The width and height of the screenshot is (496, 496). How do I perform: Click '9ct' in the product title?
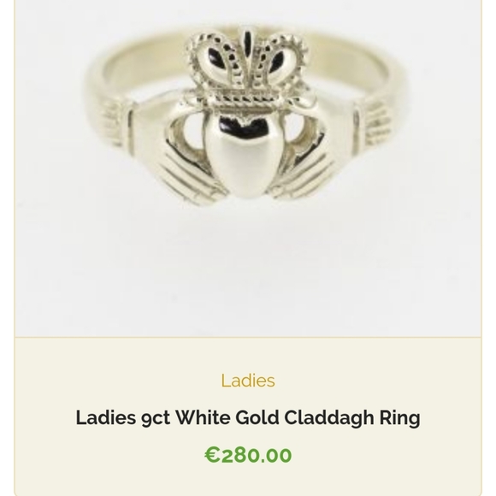click(x=156, y=418)
